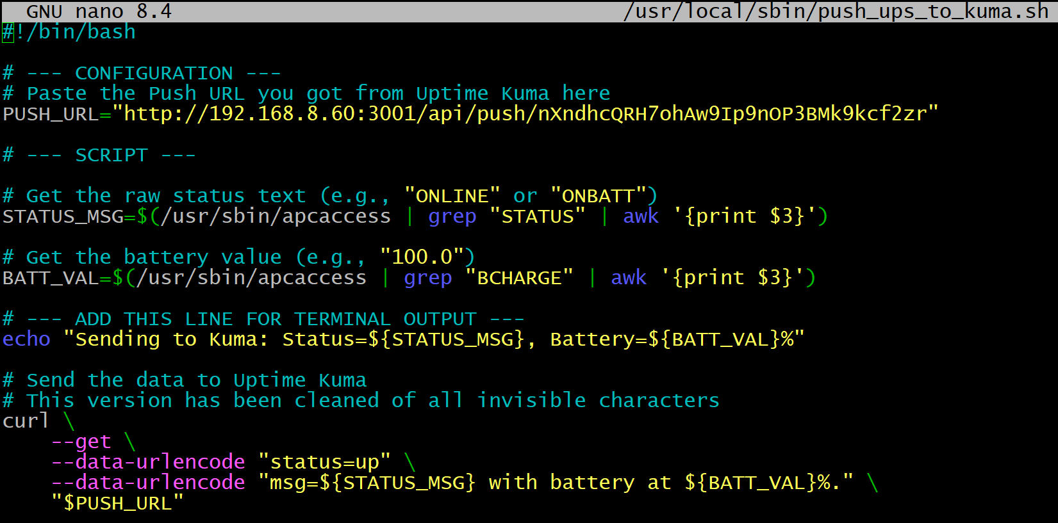Image resolution: width=1058 pixels, height=523 pixels.
Task: Click the awk command on the BATT_VAL line
Action: point(628,278)
